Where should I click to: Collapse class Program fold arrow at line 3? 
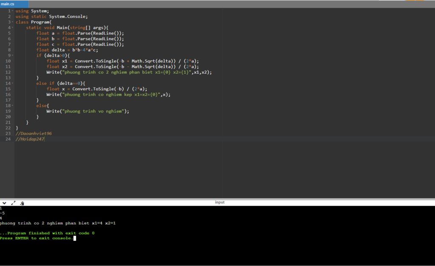click(12, 22)
